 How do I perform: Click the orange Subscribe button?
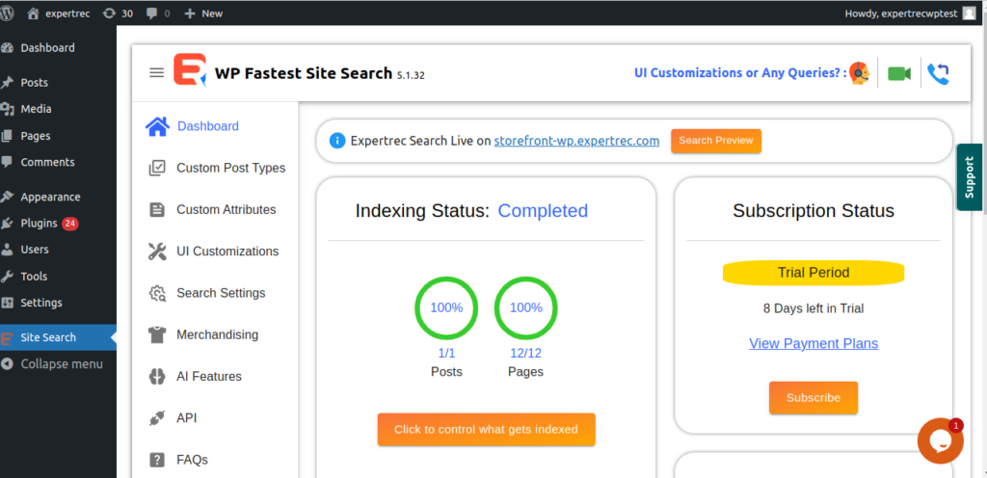click(813, 397)
